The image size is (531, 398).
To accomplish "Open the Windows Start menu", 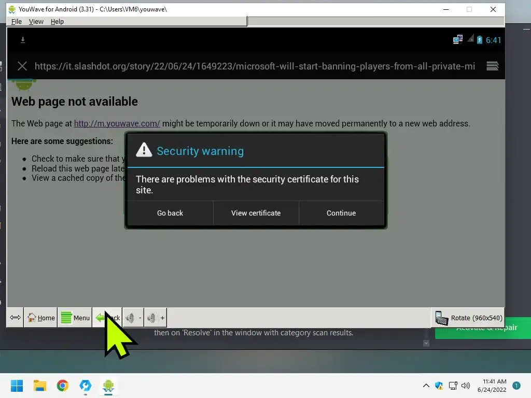I will 17,386.
